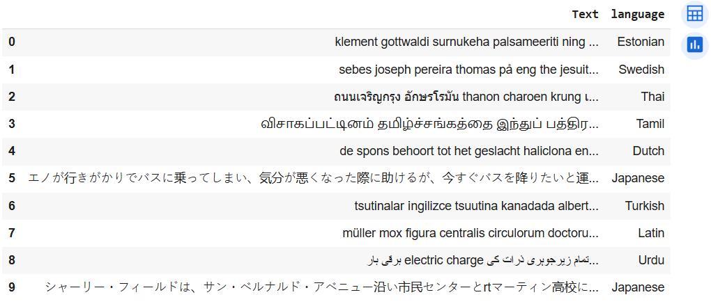Click text starting with klement gottwaldi
Image resolution: width=711 pixels, height=304 pixels.
(x=466, y=42)
